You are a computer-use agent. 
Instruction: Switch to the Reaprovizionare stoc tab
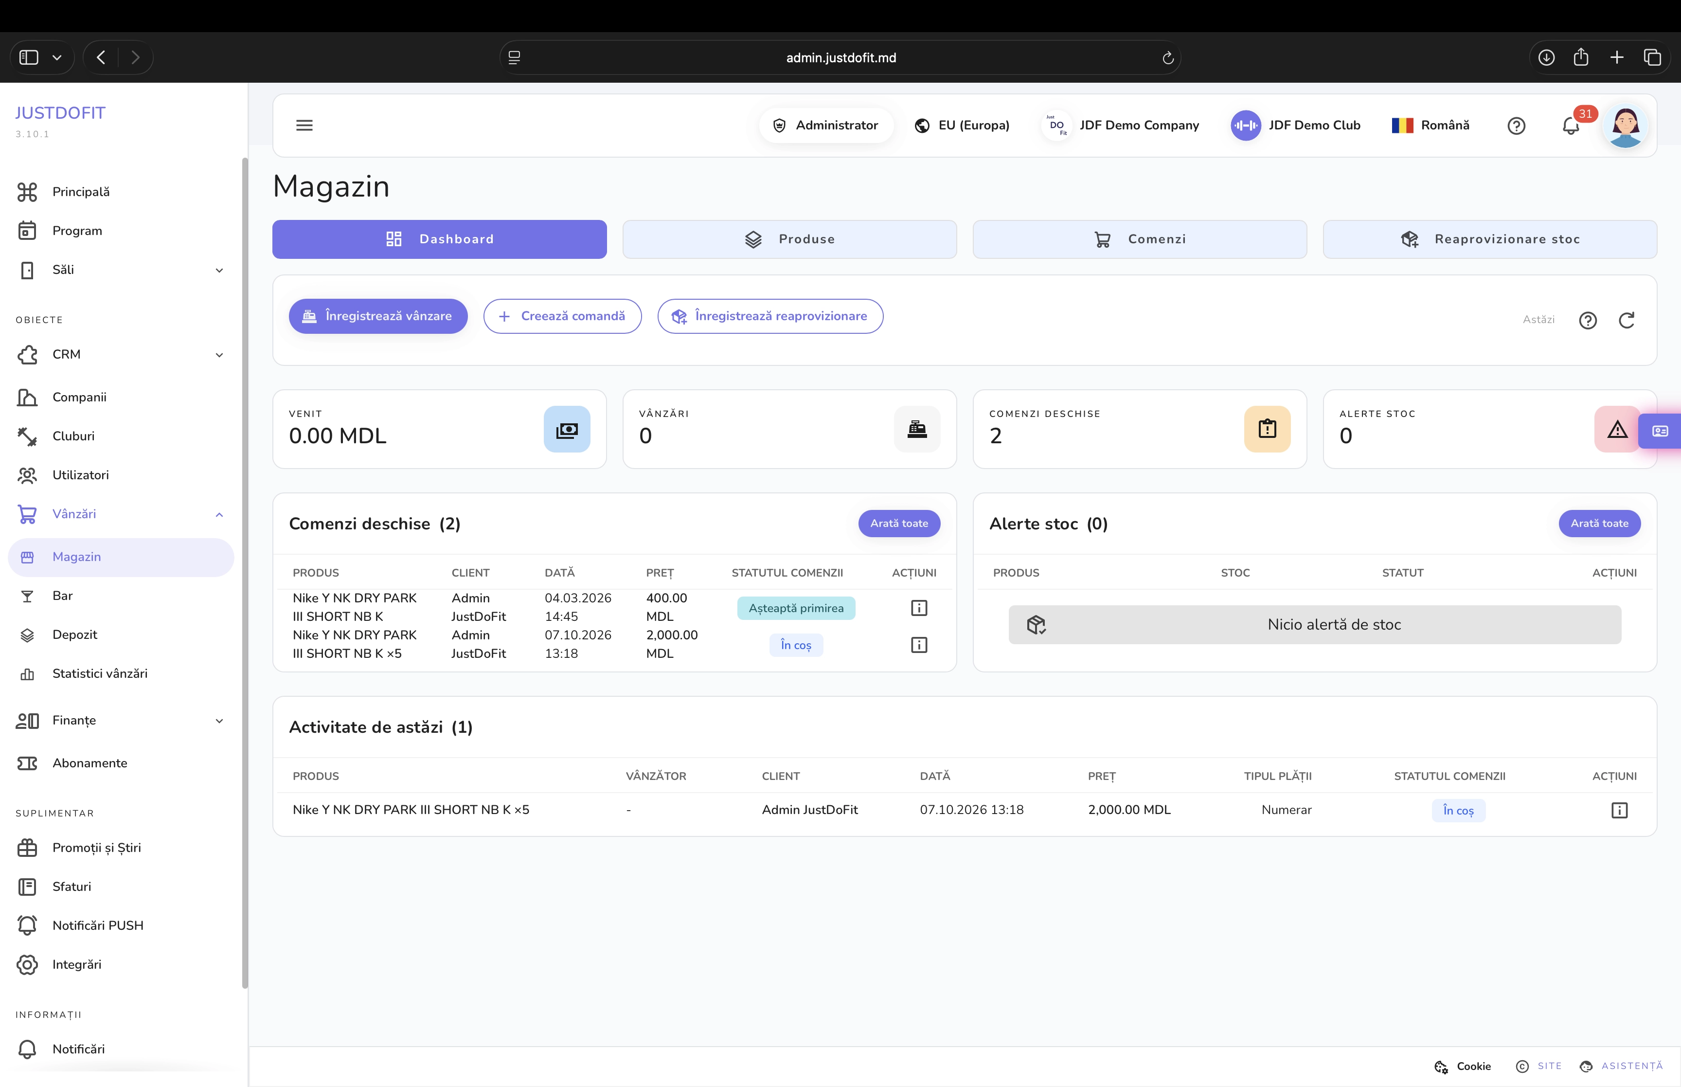point(1489,239)
